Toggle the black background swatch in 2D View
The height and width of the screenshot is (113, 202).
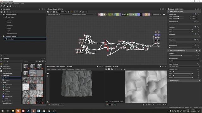click(110, 105)
